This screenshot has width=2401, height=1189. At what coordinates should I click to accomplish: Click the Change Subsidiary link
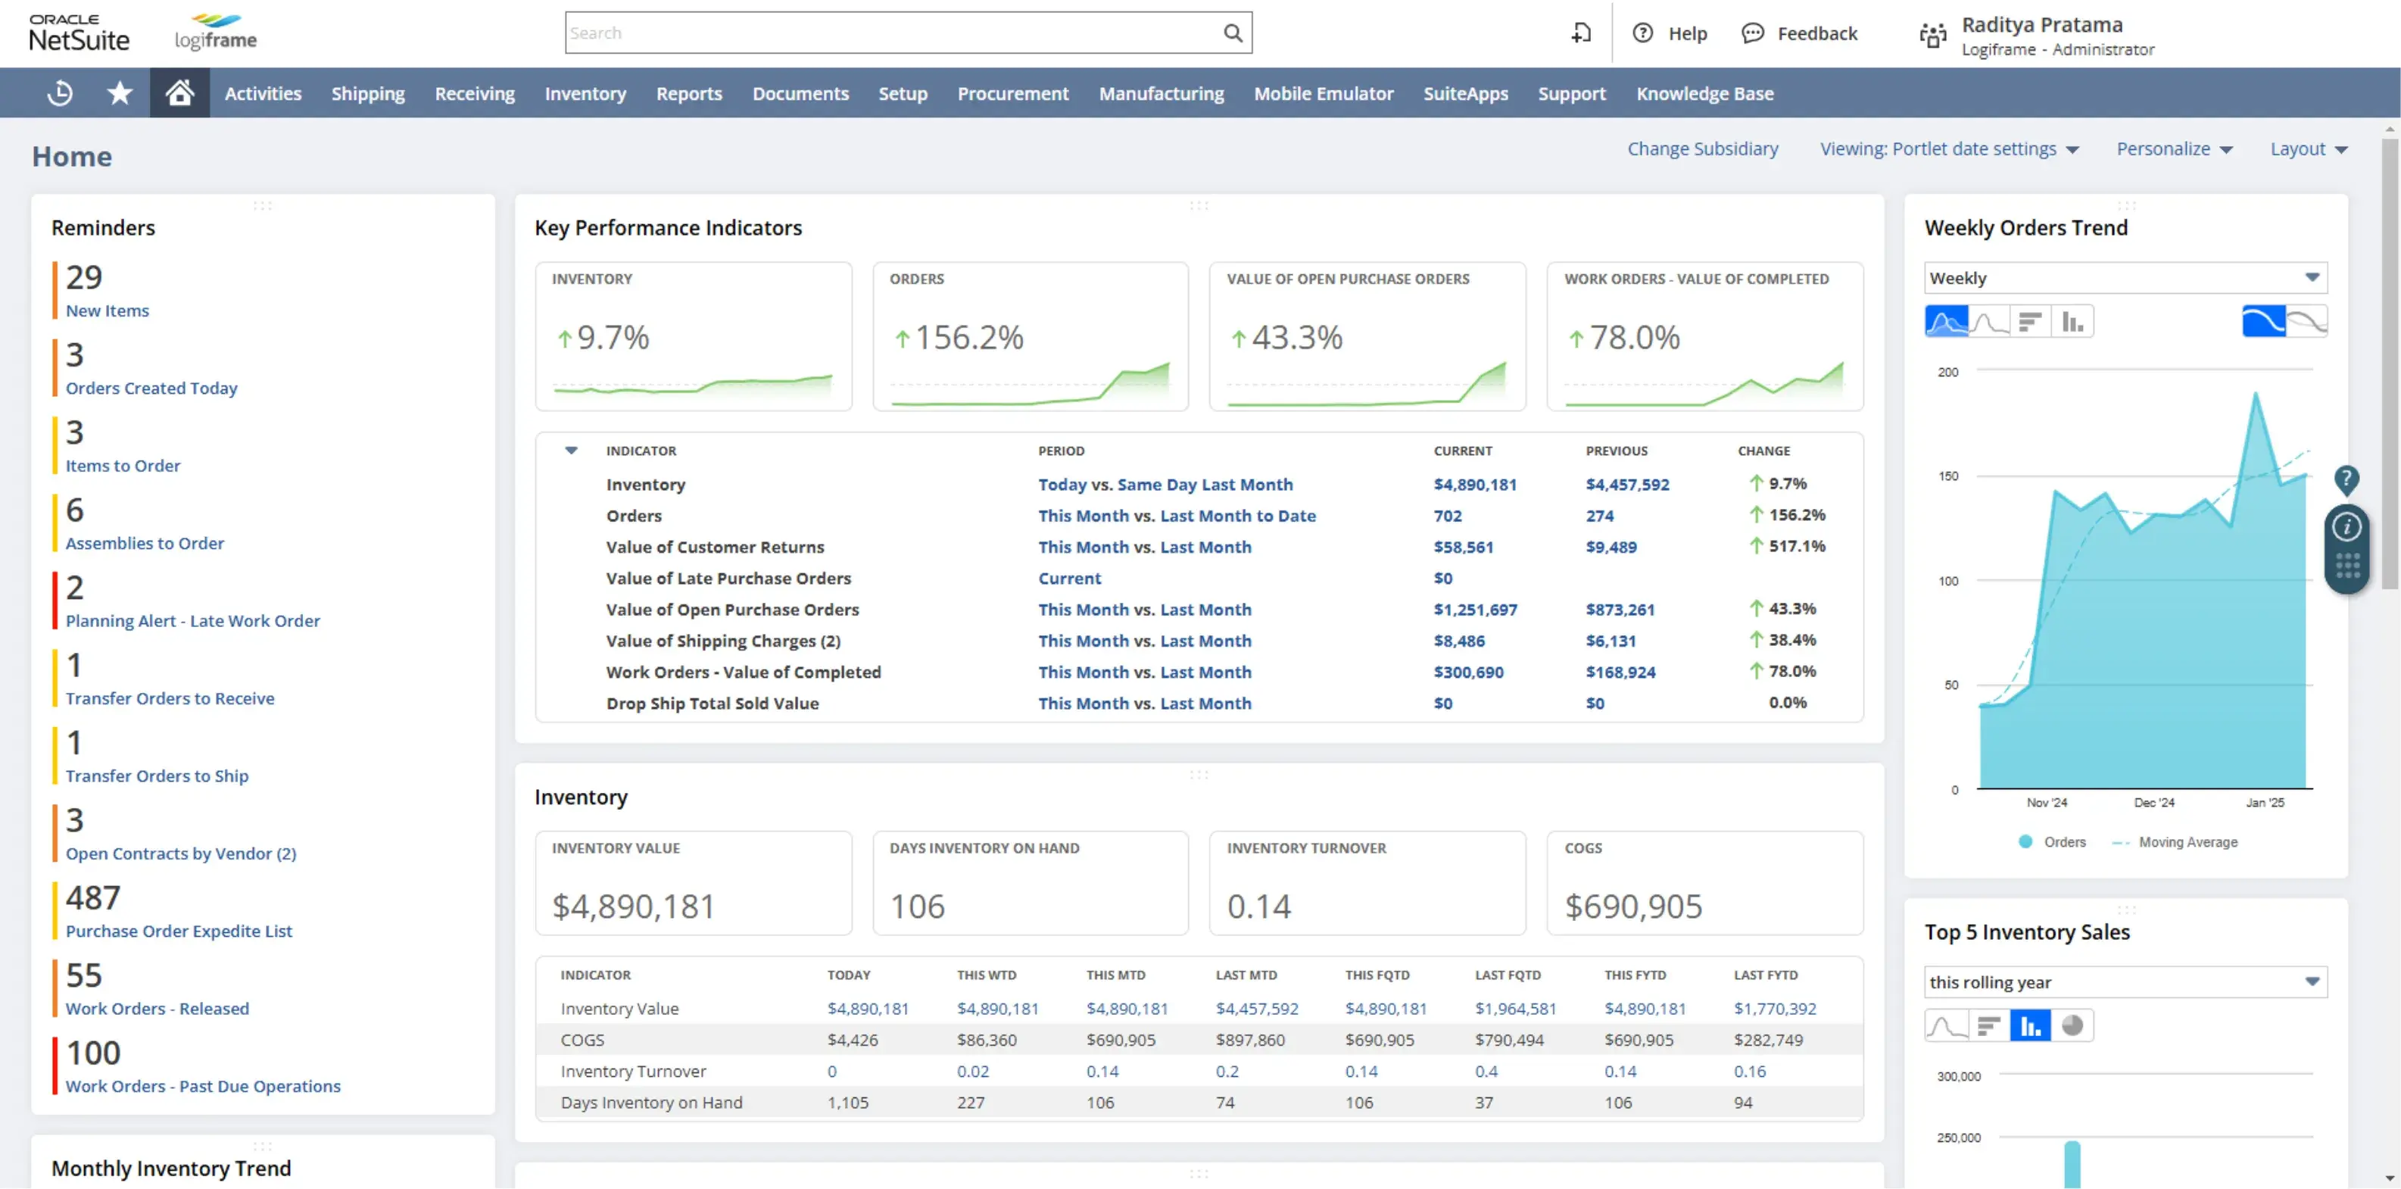click(x=1703, y=149)
